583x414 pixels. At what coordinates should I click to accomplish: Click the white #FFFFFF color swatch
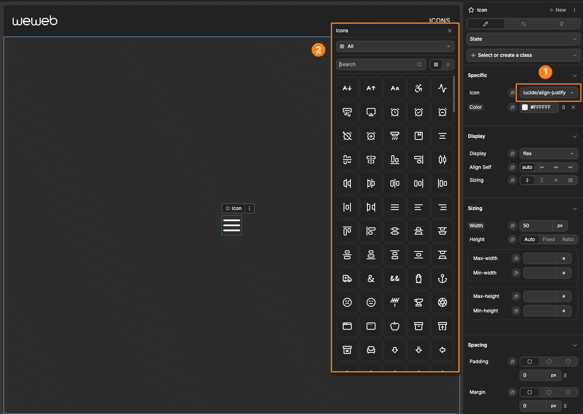coord(525,107)
